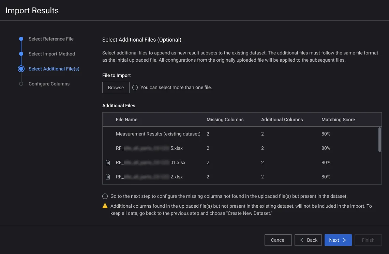Click the Select Additional File(s) step marker
Image resolution: width=389 pixels, height=254 pixels.
tap(21, 69)
